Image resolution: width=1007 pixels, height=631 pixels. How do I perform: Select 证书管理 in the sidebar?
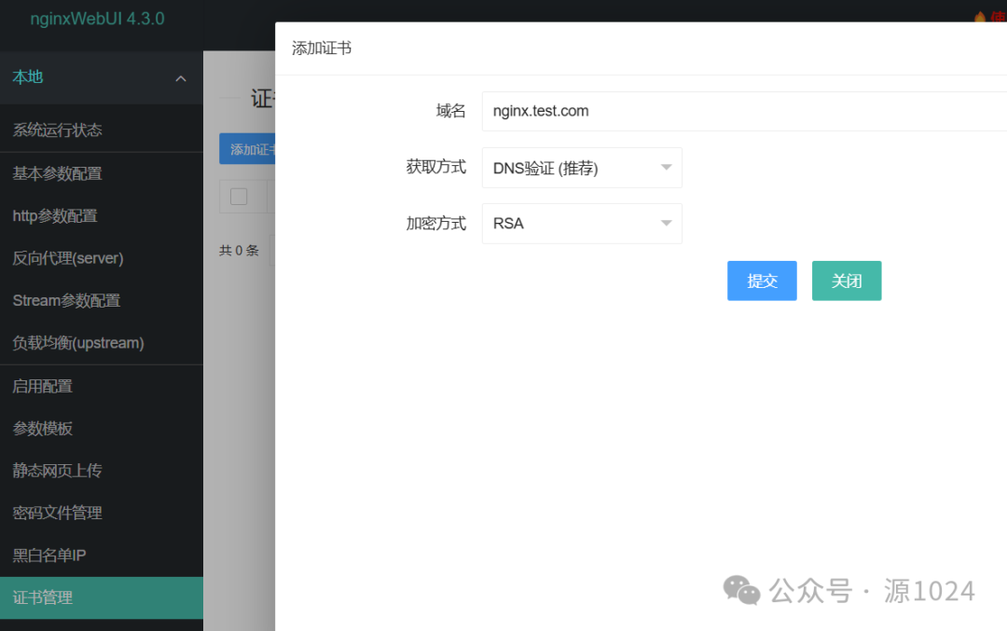(x=102, y=597)
